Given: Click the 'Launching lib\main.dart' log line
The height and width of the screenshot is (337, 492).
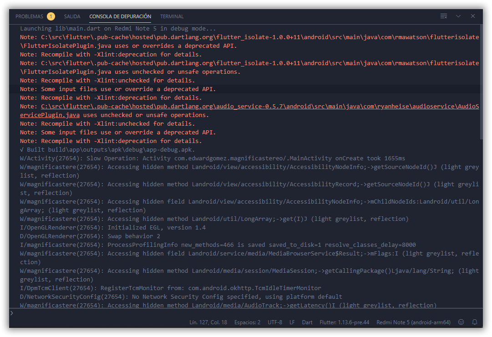Looking at the screenshot, I should 118,29.
